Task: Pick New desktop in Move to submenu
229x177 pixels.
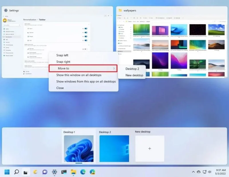Action: tap(132, 75)
